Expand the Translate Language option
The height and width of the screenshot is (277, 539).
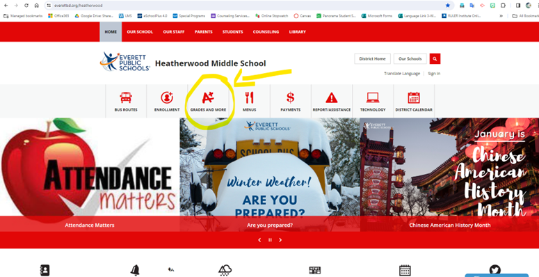pos(402,73)
